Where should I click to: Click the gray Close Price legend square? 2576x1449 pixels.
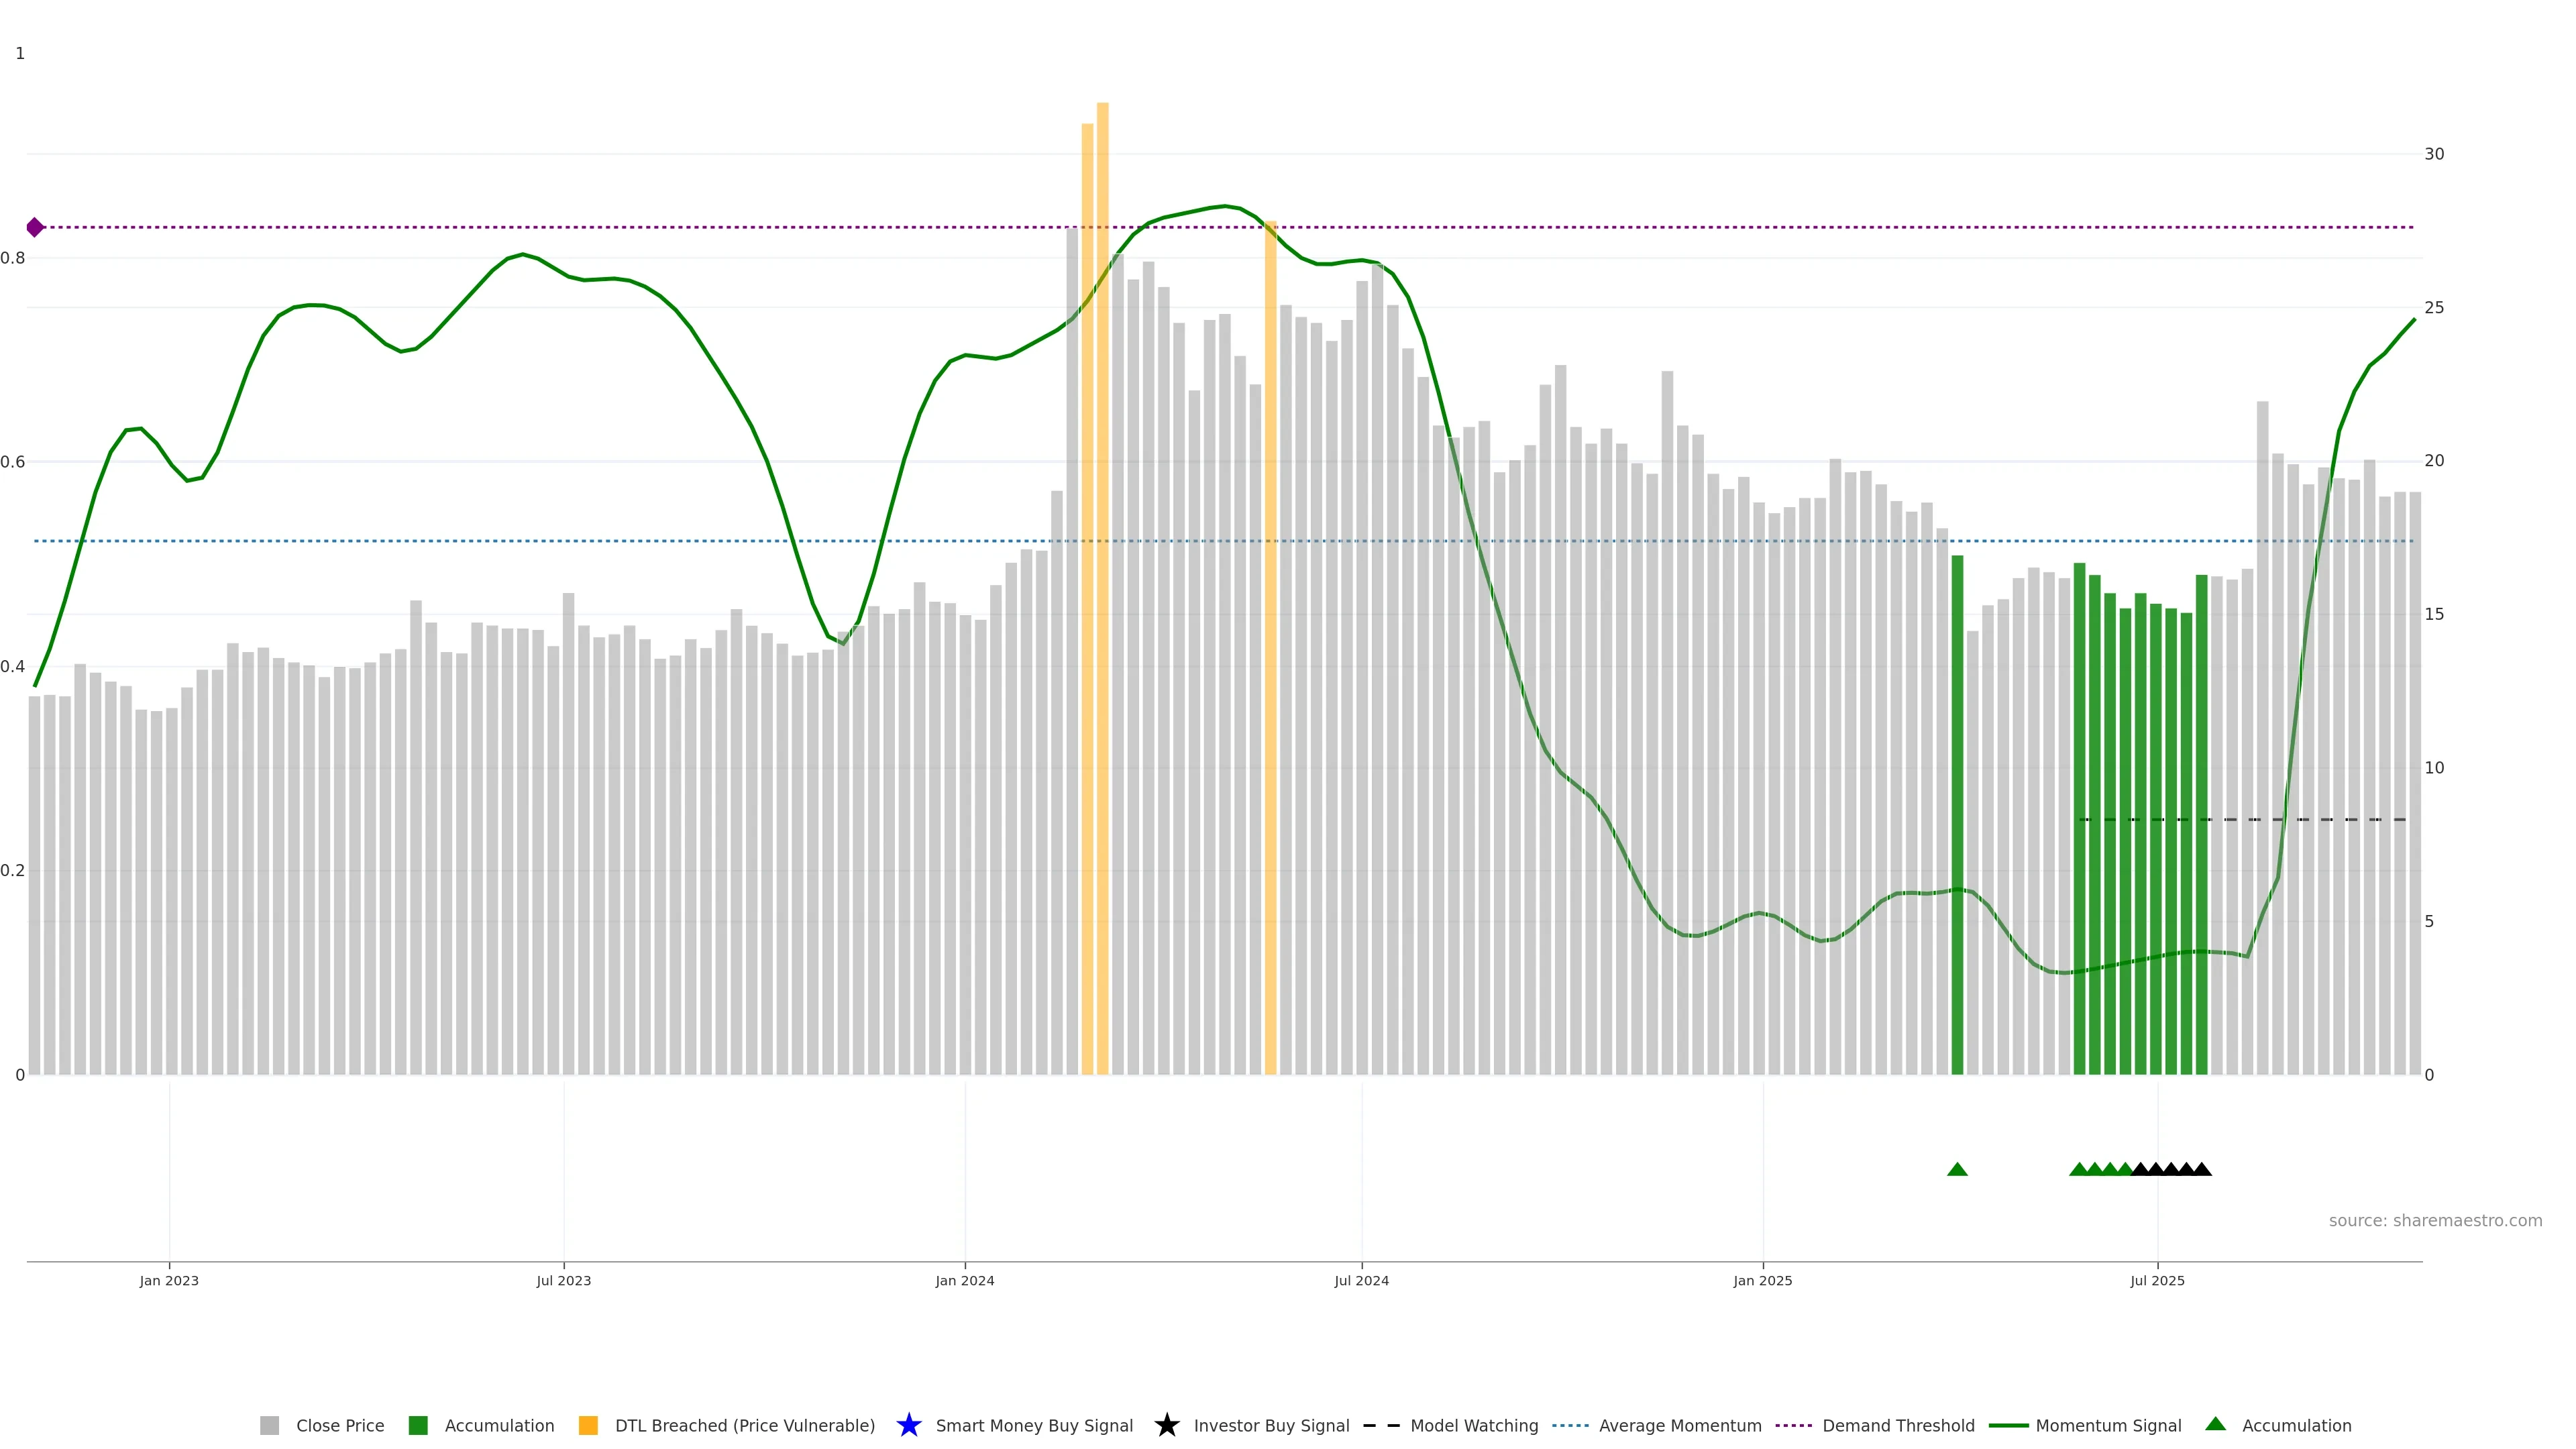[x=269, y=1425]
